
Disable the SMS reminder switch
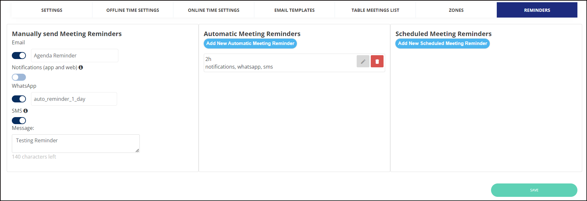pyautogui.click(x=19, y=121)
